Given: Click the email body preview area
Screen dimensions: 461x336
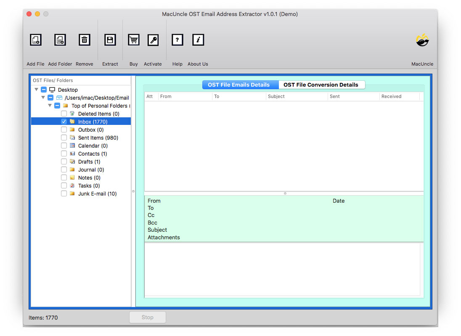Looking at the screenshot, I should pyautogui.click(x=282, y=269).
